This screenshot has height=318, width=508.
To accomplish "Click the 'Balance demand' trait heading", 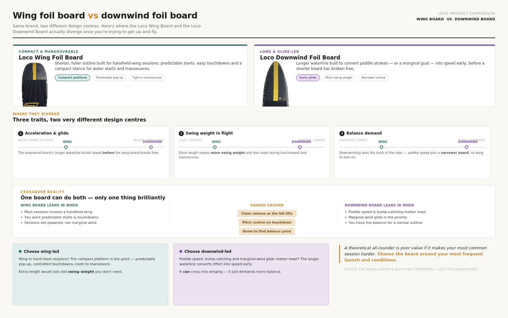I will tap(364, 133).
